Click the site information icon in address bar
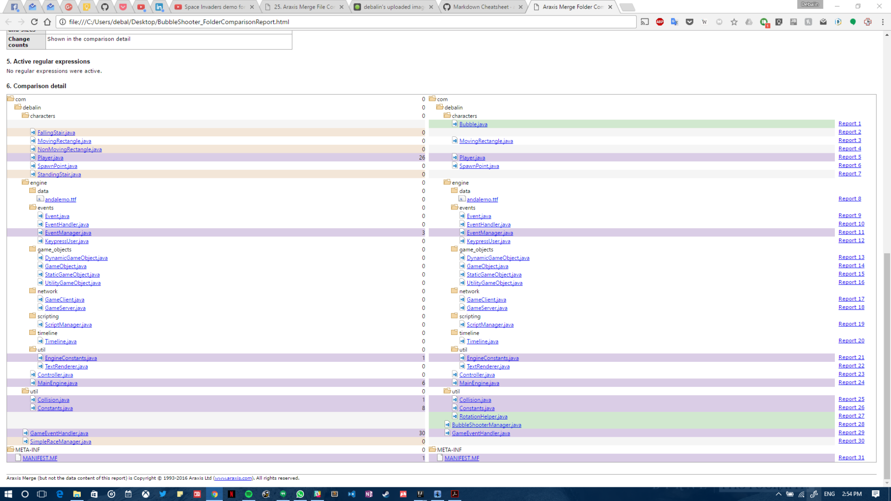 pyautogui.click(x=62, y=22)
